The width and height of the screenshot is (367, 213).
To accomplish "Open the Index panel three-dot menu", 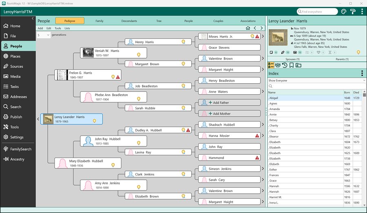I will click(x=362, y=73).
